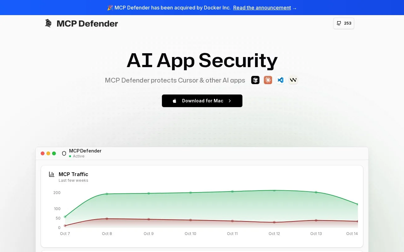Open the GitHub stars button showing 253
Viewport: 404px width, 252px height.
(344, 23)
